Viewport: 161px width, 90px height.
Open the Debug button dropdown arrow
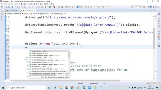48,7
